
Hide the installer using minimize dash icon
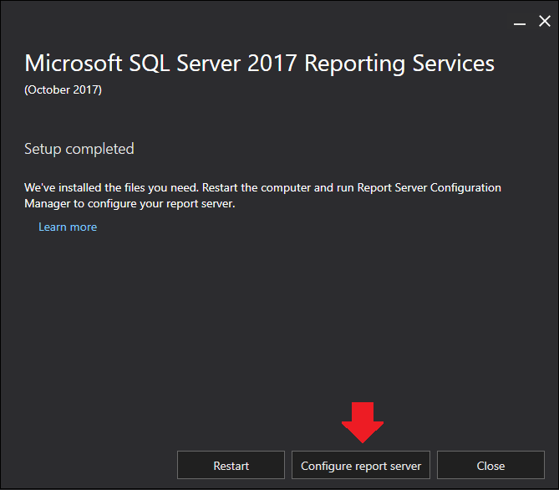[520, 23]
